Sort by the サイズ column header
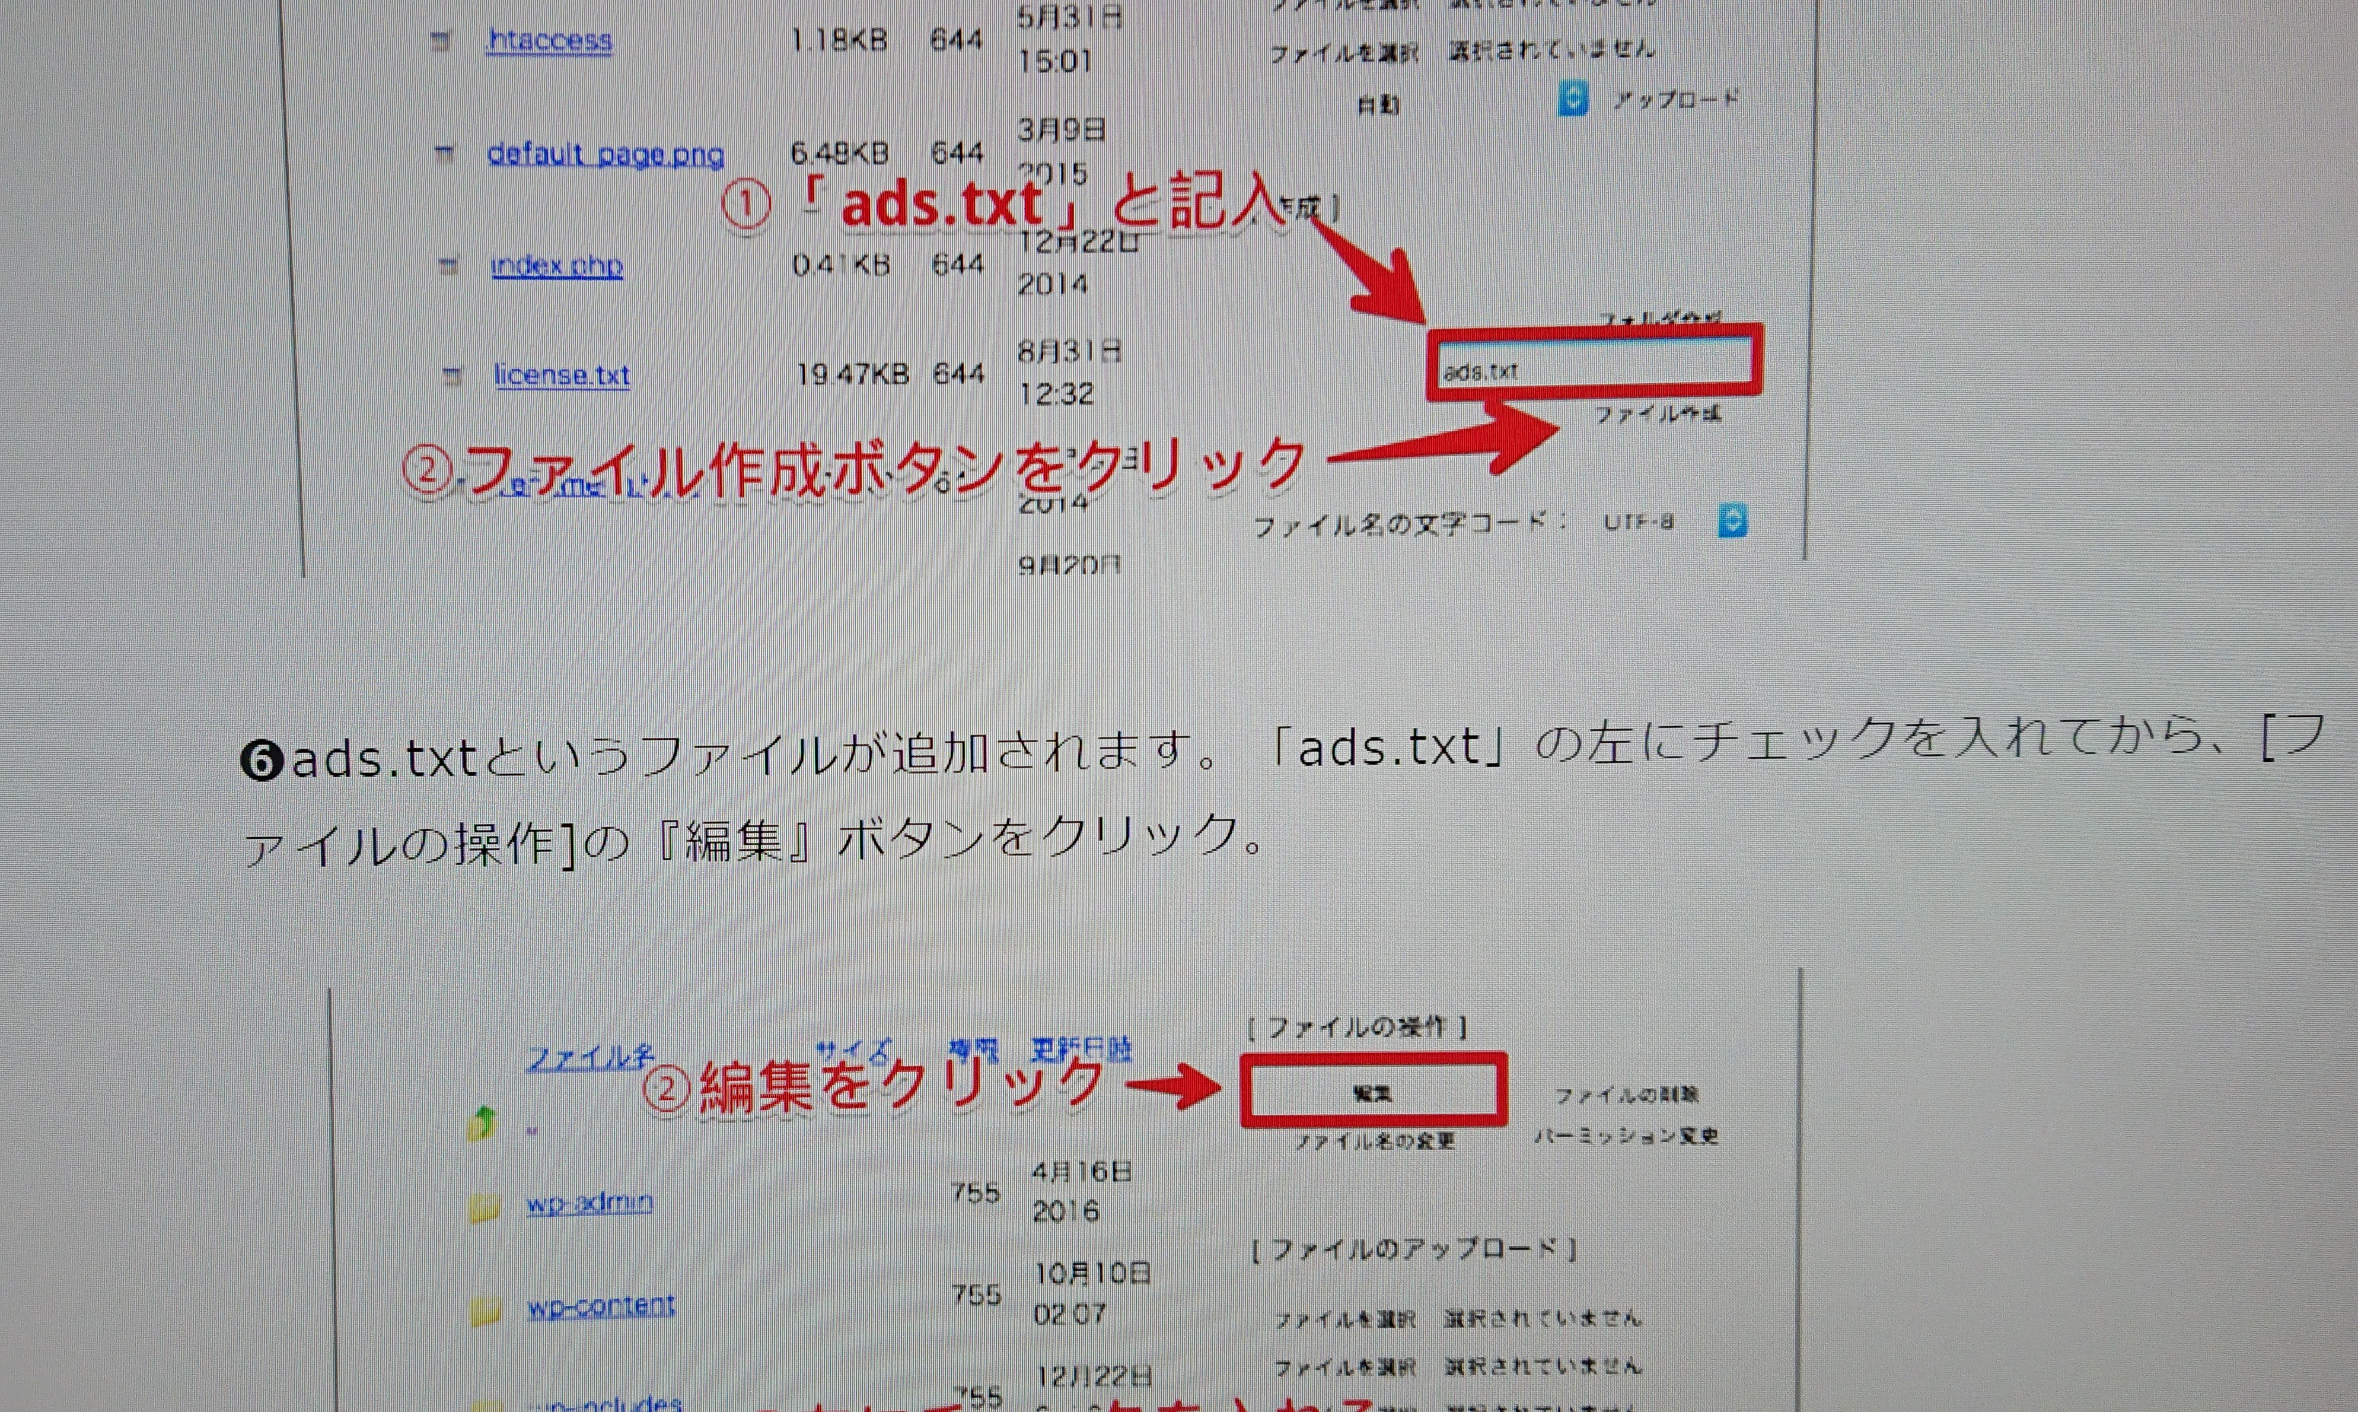The image size is (2358, 1412). 854,1051
